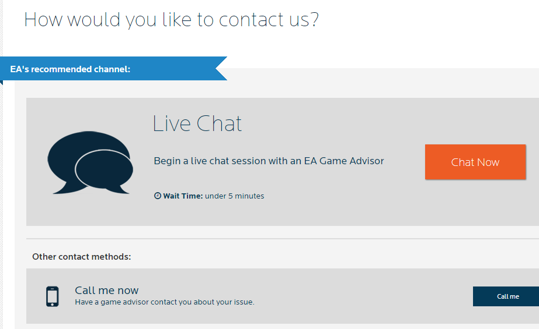
Task: Click the bold Wait Time label
Action: coord(183,196)
